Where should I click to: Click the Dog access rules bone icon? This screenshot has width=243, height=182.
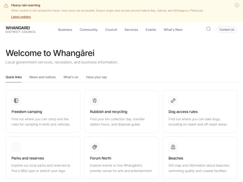[x=173, y=100]
